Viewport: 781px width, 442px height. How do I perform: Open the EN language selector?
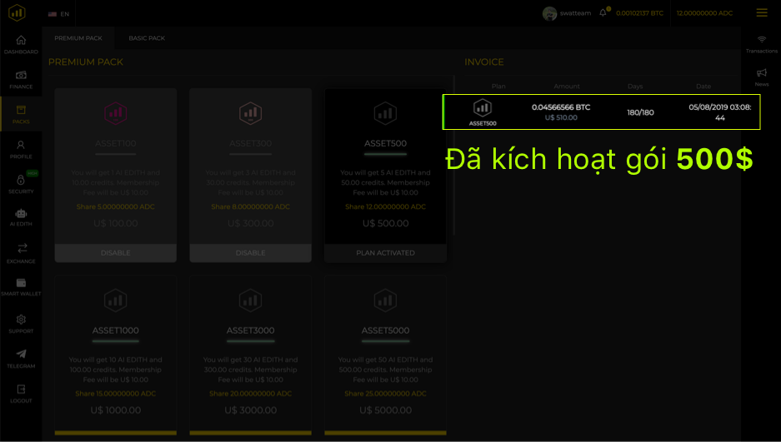point(59,14)
